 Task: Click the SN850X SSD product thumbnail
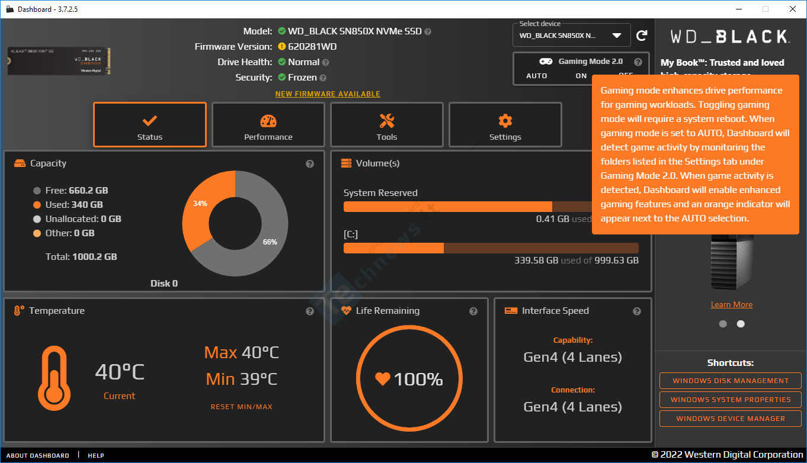(x=59, y=61)
